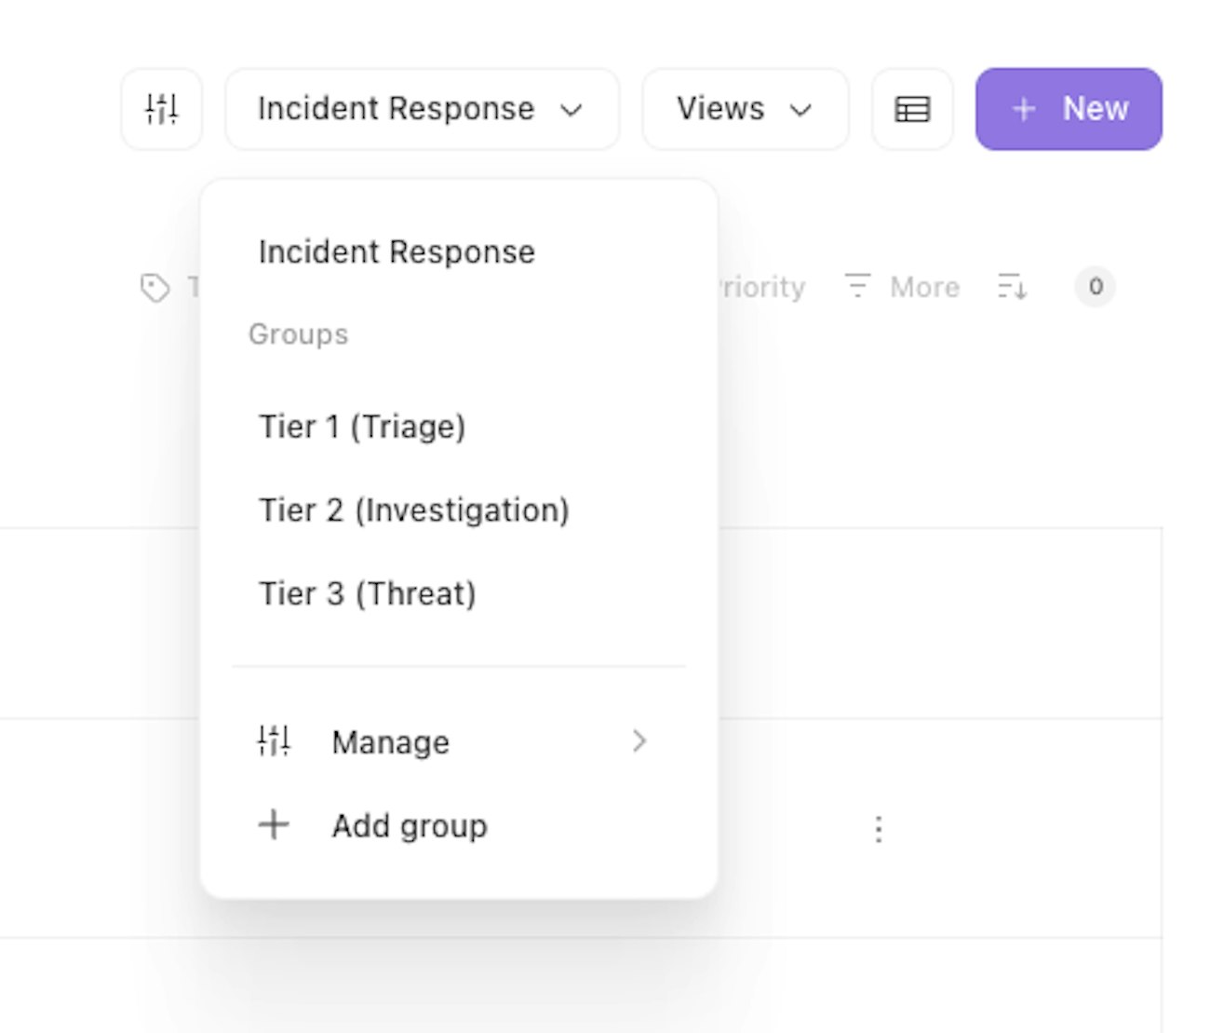Pick the Tier 3 (Threat) group

click(x=368, y=593)
